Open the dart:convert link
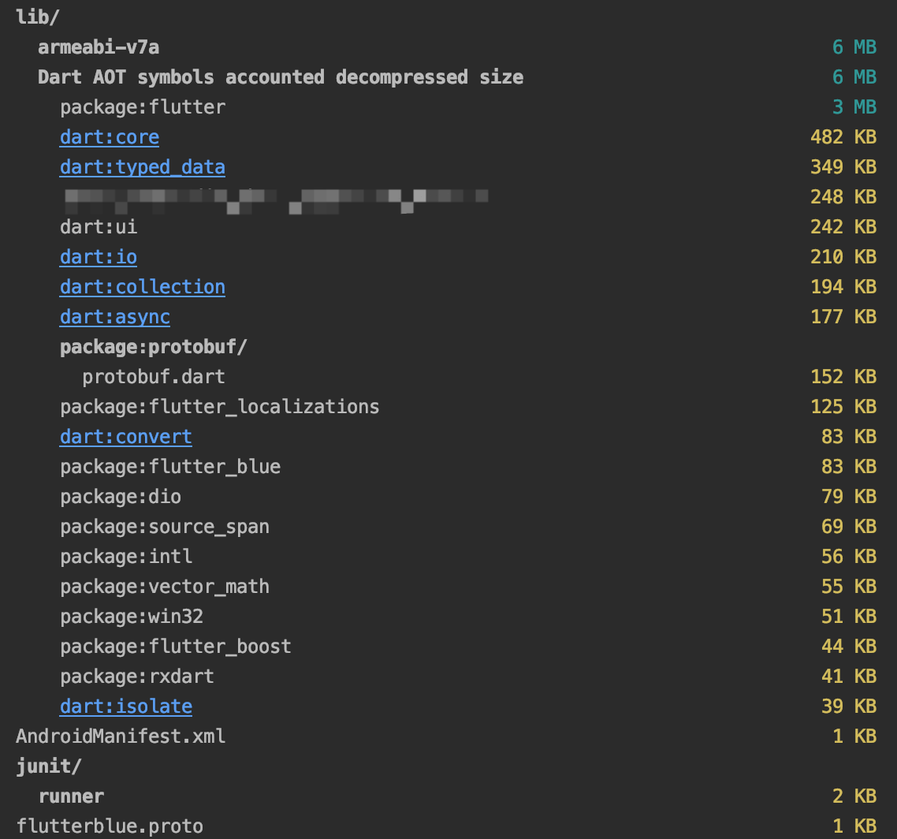This screenshot has height=839, width=897. click(125, 437)
